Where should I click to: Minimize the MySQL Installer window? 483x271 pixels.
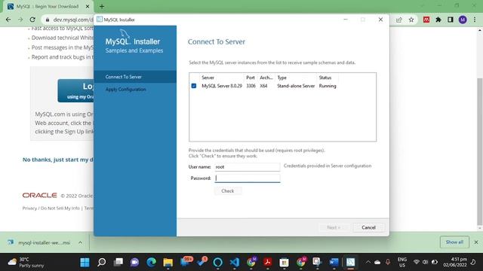coord(346,20)
